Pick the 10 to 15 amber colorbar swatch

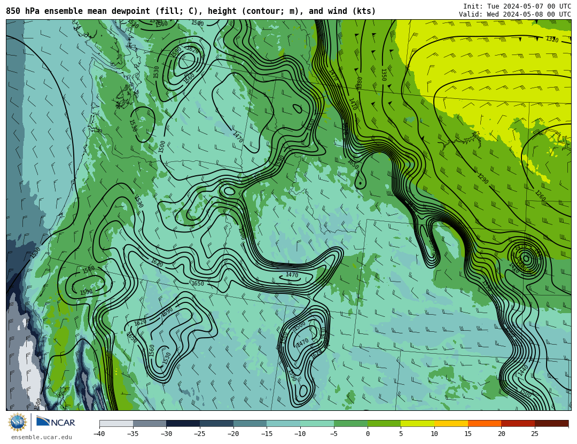451,423
